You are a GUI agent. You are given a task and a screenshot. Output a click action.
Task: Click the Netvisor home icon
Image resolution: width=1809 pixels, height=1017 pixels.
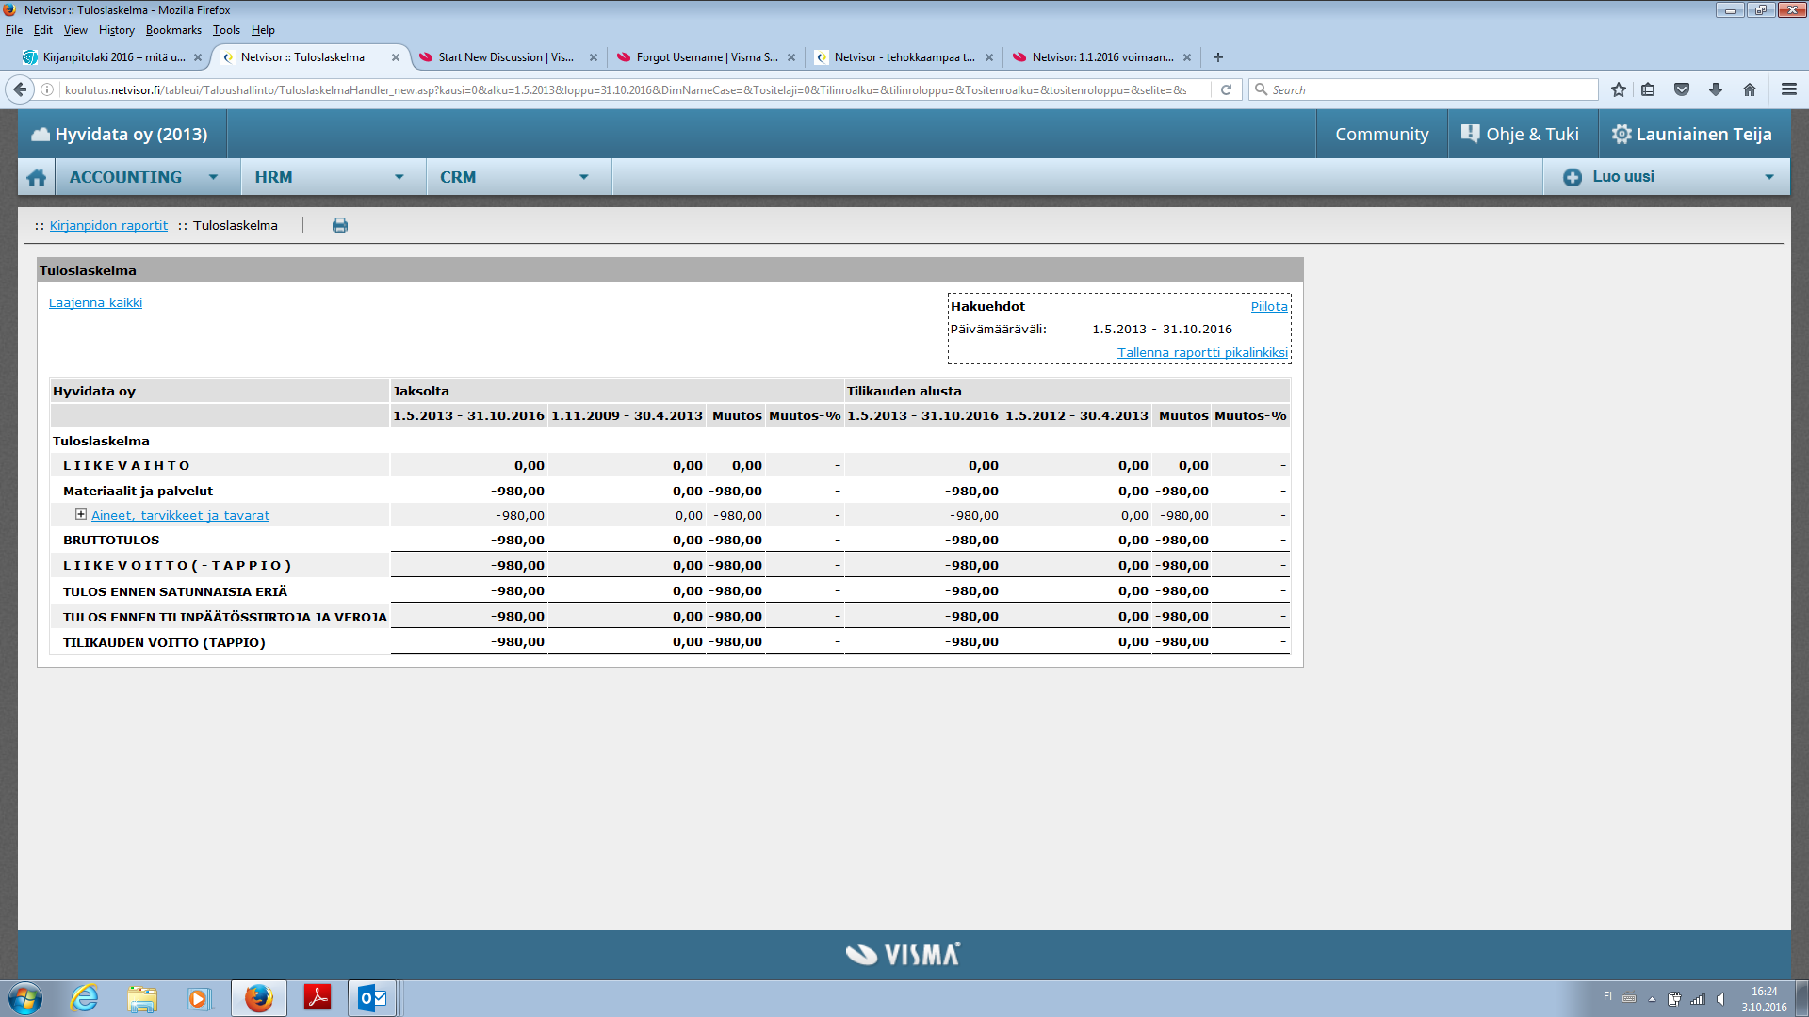point(37,178)
